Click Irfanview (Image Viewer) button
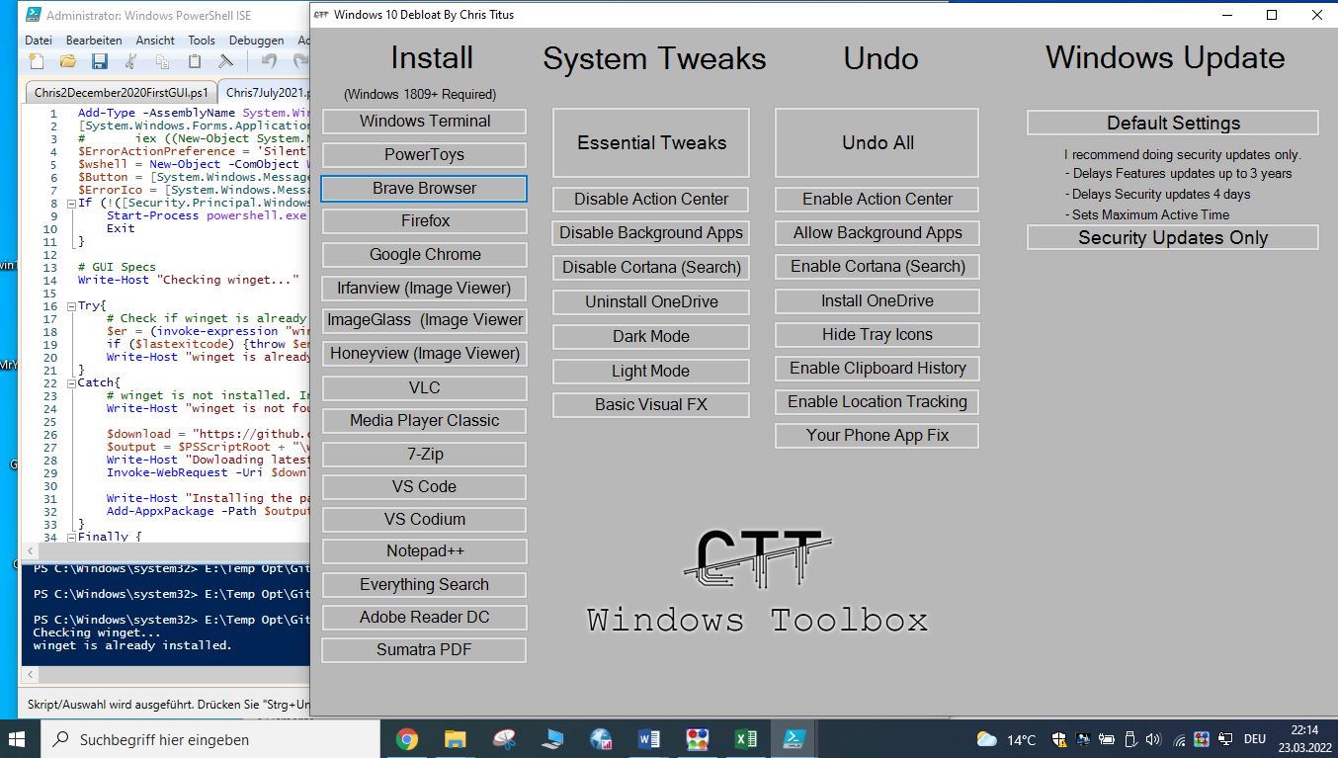The image size is (1338, 758). tap(424, 289)
